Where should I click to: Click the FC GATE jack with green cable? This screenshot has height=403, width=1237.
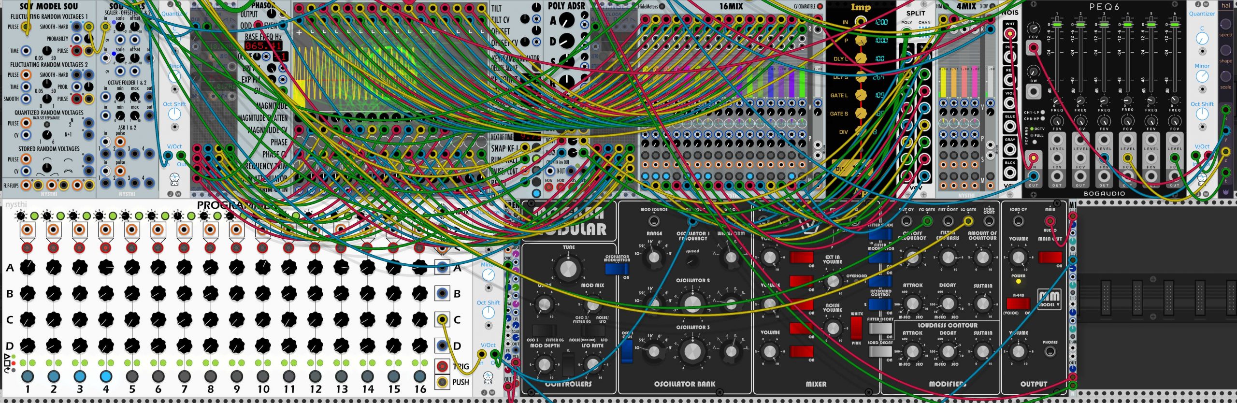coord(927,221)
